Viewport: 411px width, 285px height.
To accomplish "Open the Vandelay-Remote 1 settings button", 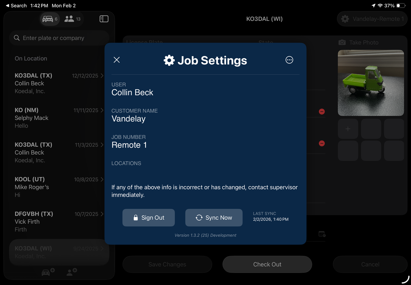I will point(372,19).
